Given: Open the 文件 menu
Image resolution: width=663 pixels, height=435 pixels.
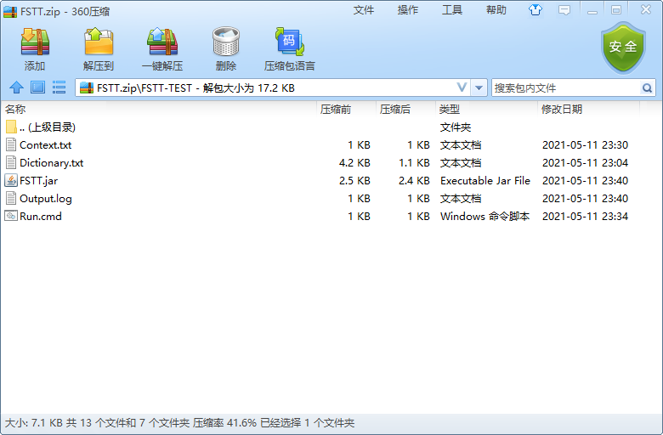Looking at the screenshot, I should (364, 10).
